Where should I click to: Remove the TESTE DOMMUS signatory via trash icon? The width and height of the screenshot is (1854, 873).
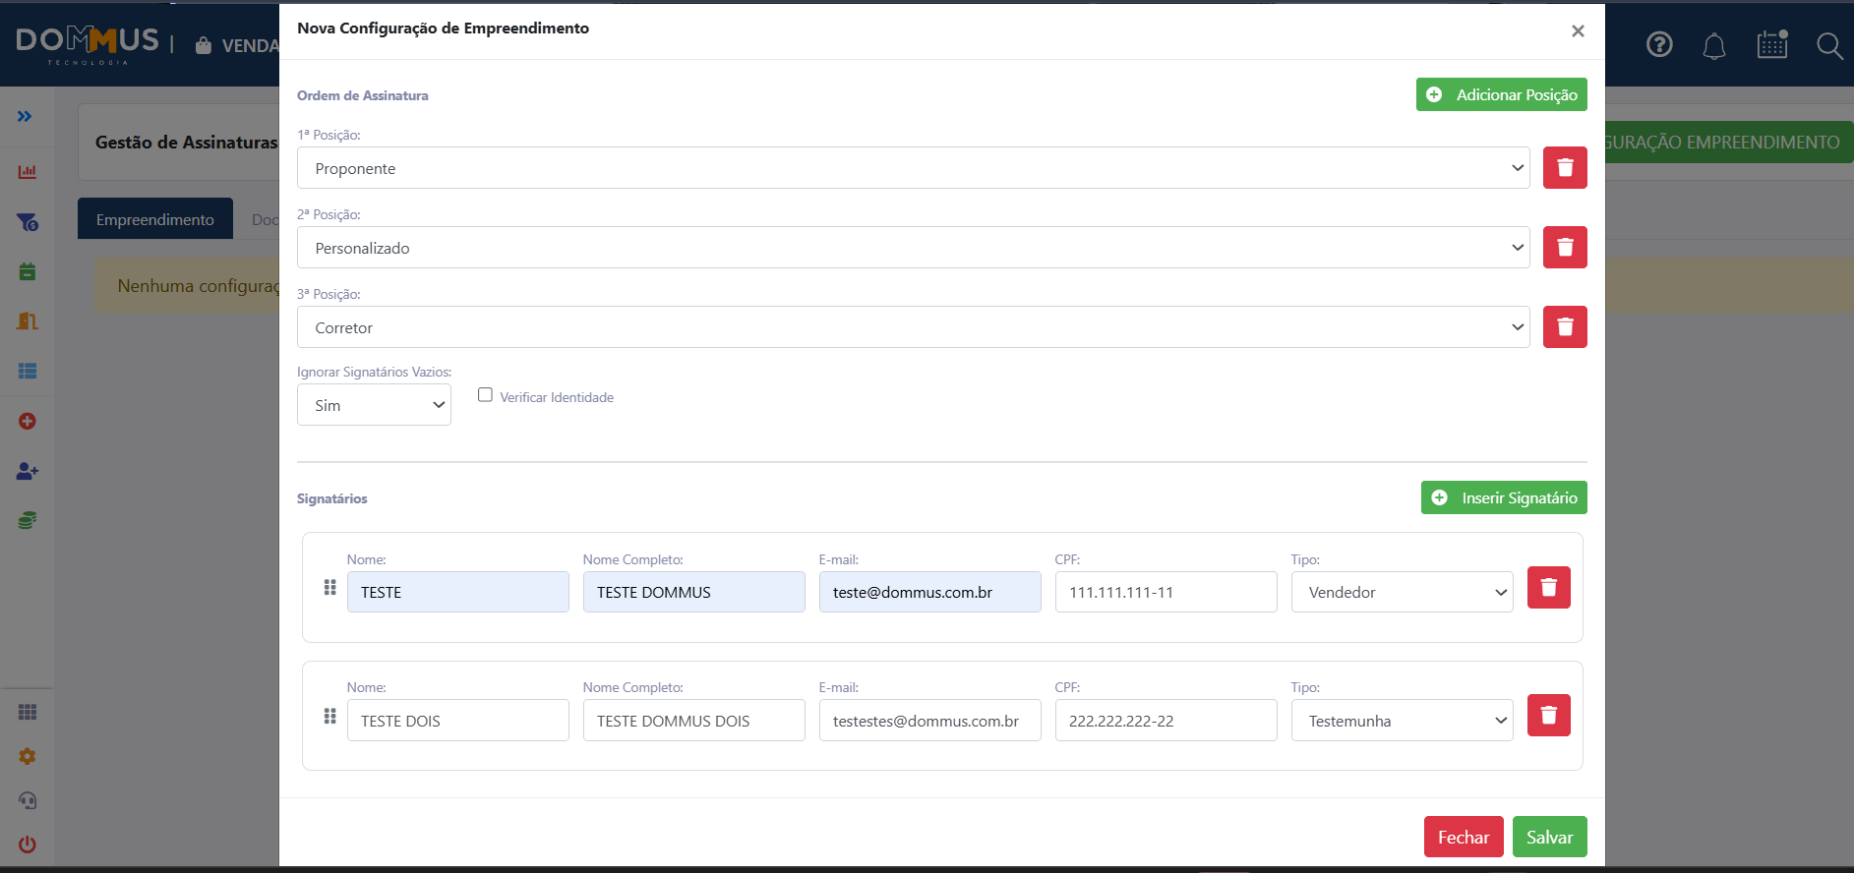[1549, 587]
